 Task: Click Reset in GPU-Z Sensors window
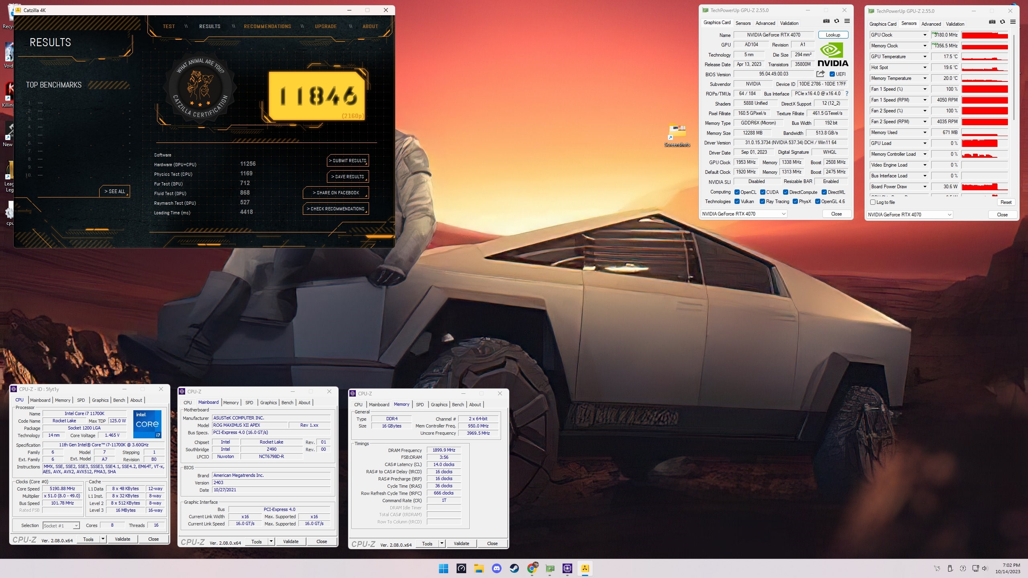[x=1006, y=202]
